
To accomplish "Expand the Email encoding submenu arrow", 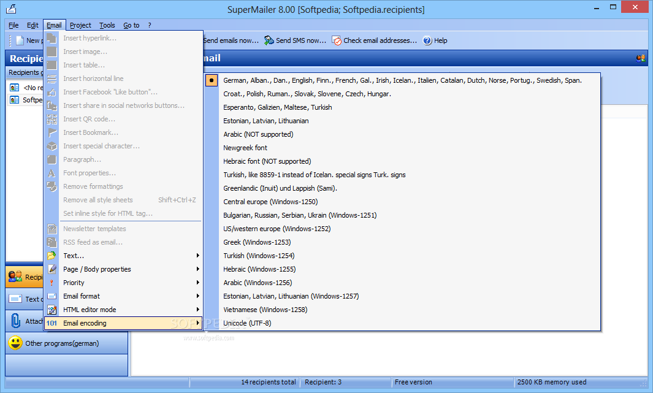I will [x=198, y=323].
